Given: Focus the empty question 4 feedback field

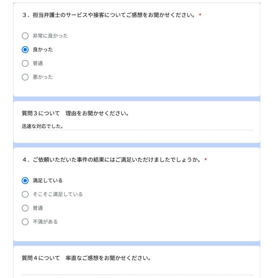Looking at the screenshot, I should (136, 271).
